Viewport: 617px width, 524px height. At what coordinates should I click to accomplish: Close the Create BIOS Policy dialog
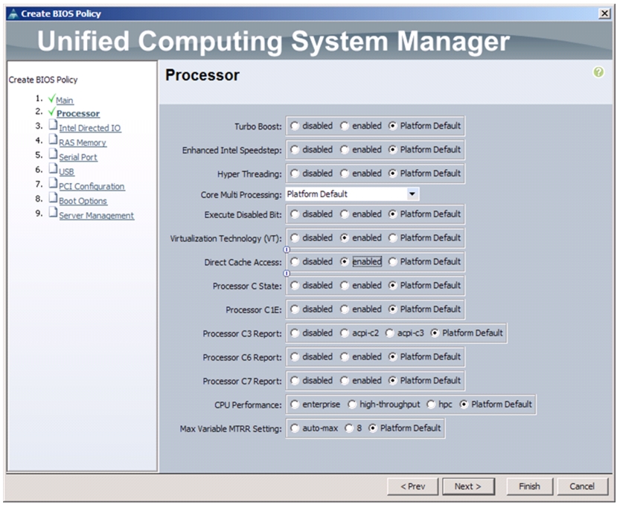pos(604,13)
